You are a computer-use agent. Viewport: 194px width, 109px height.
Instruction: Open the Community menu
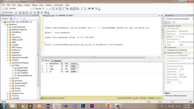pos(59,5)
